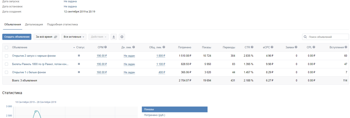This screenshot has width=350, height=118.
Task: Click the Поиск объявлений search field
Action: click(327, 37)
